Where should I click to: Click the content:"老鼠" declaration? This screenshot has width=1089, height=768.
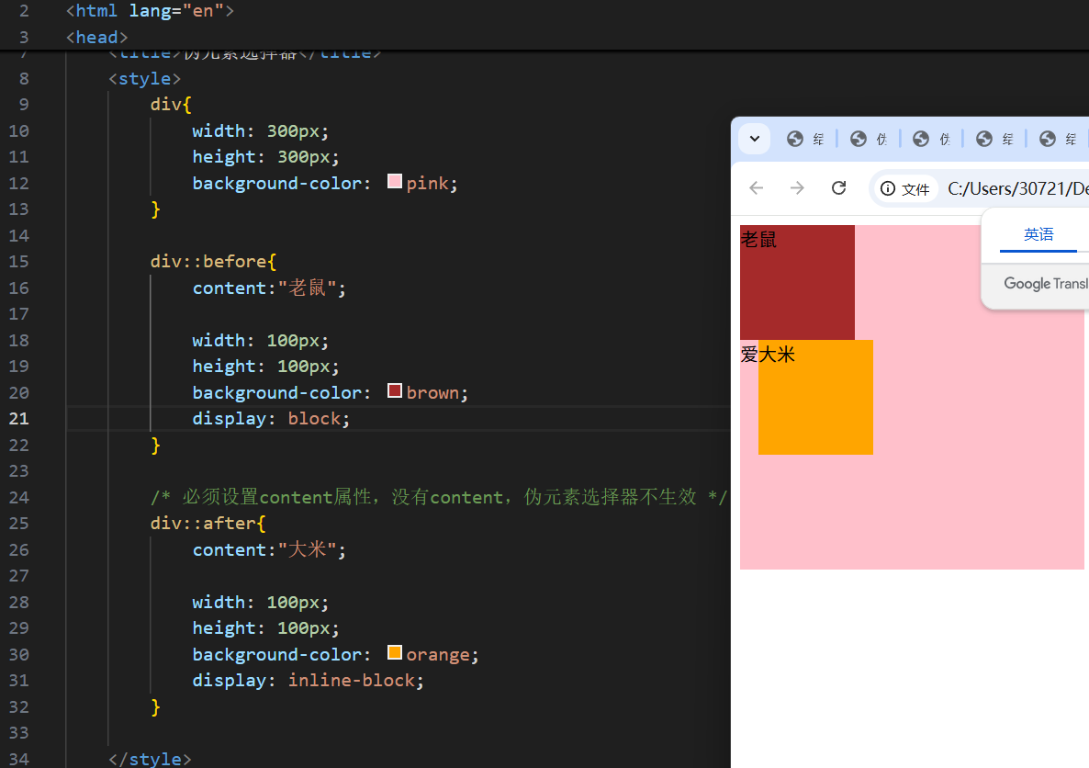(x=269, y=288)
